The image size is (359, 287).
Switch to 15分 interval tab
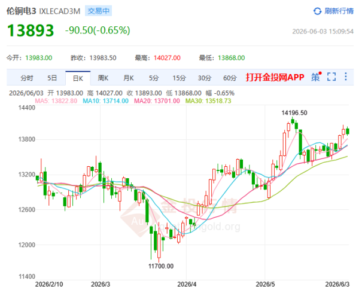point(179,78)
